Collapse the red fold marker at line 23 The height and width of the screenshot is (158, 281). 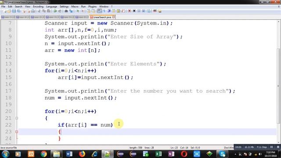17,132
